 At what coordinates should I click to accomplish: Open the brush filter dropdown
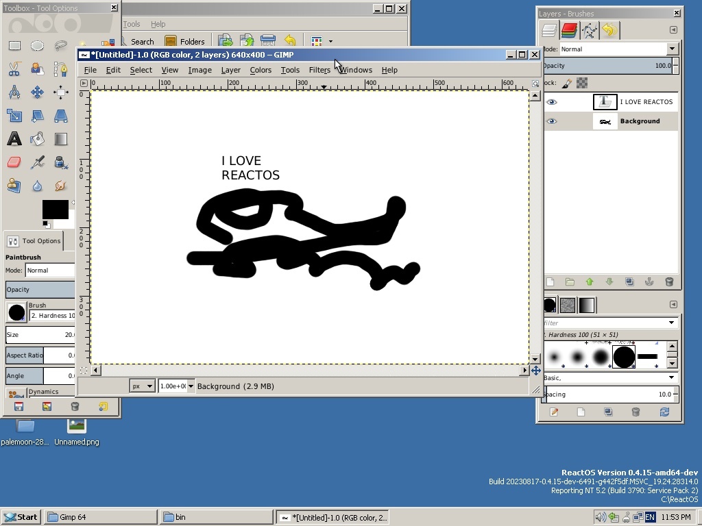[x=671, y=323]
